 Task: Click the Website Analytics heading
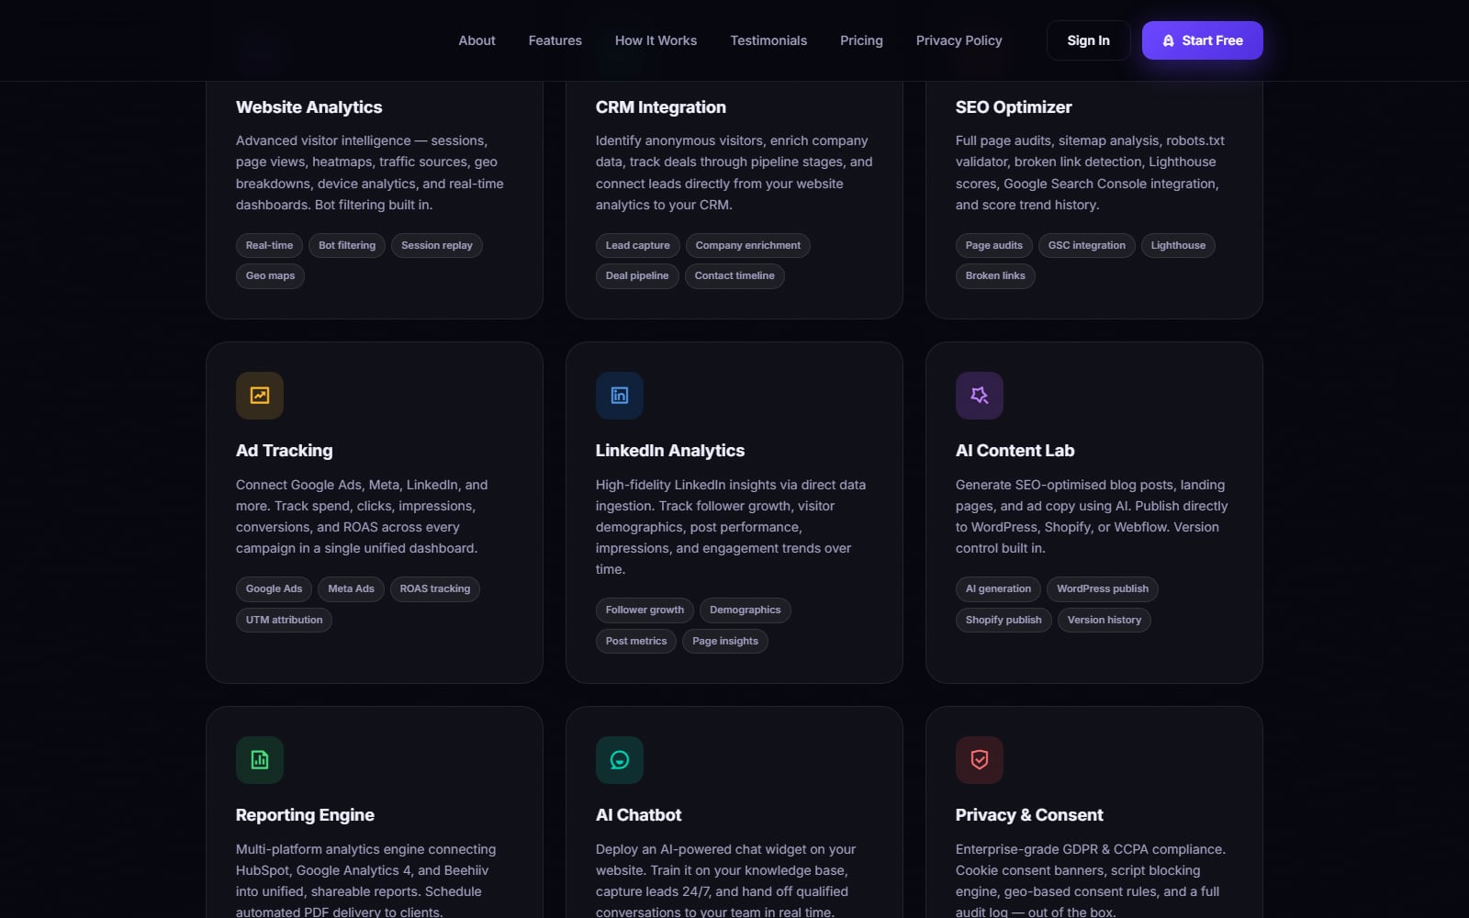(x=308, y=107)
